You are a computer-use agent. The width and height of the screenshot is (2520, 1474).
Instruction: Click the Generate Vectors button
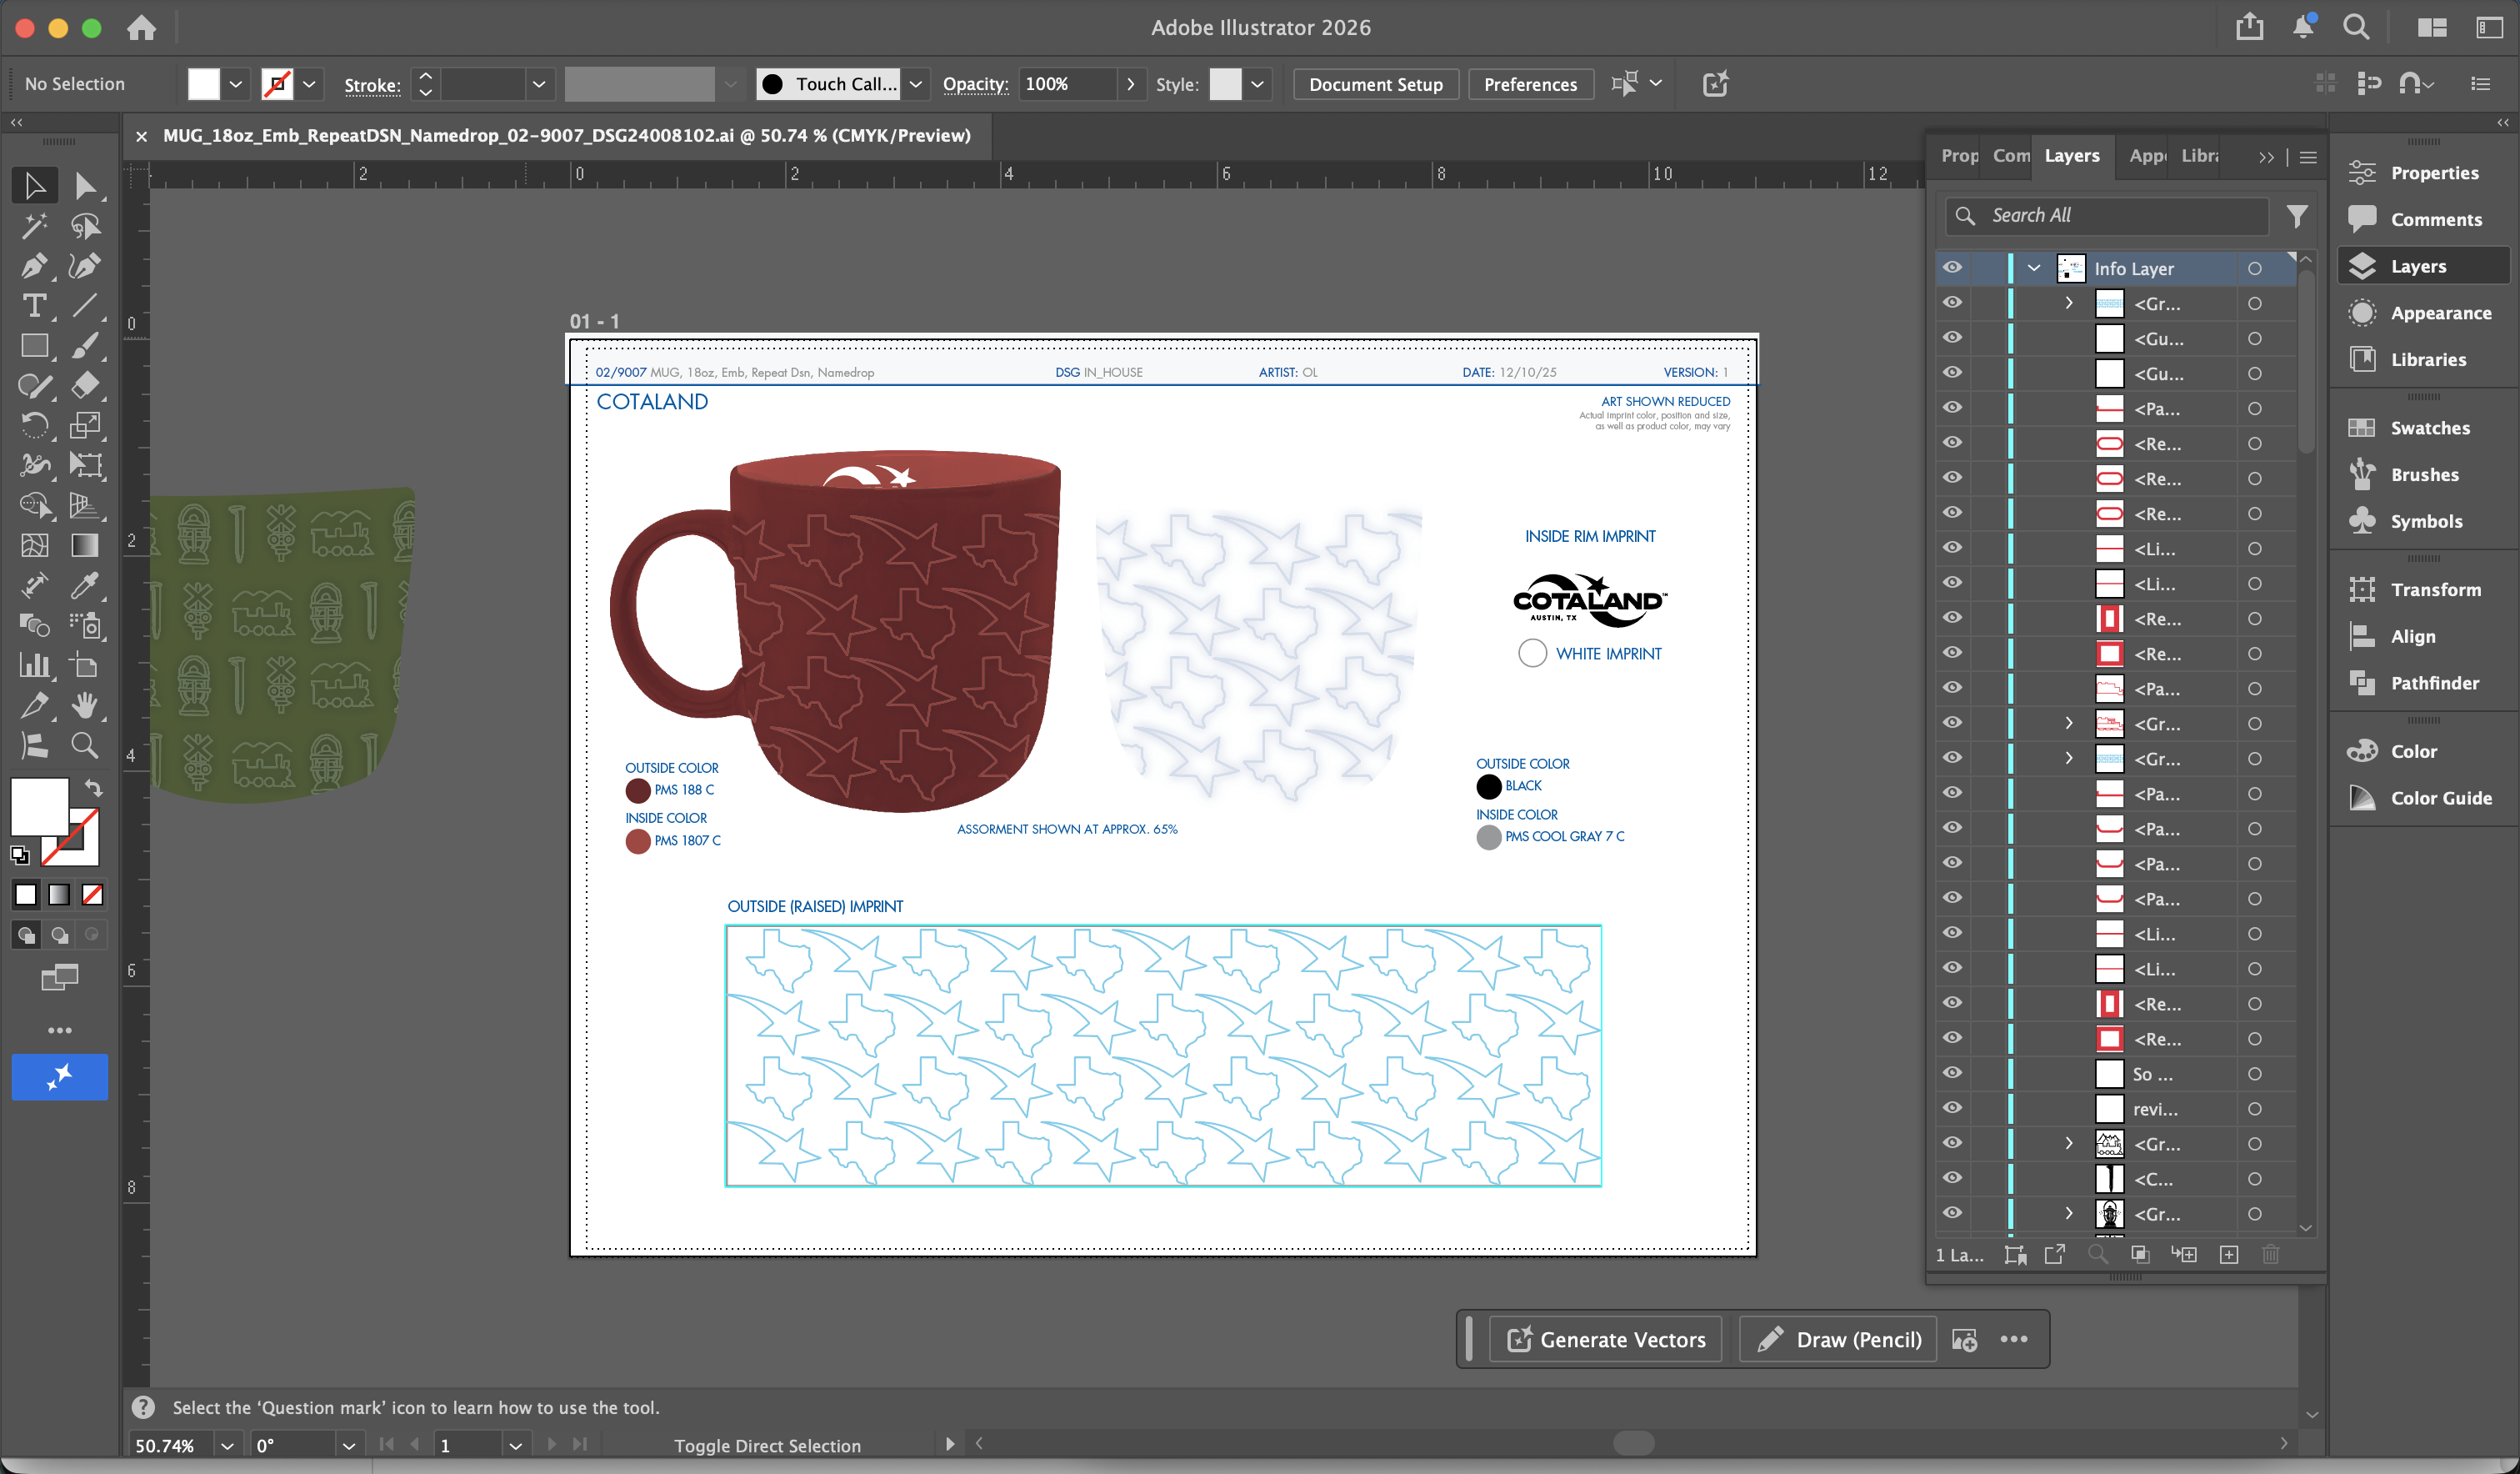pos(1606,1339)
